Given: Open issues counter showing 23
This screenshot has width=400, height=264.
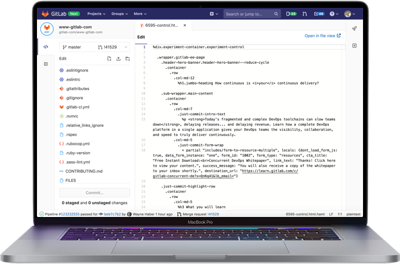Looking at the screenshot, I should (291, 14).
